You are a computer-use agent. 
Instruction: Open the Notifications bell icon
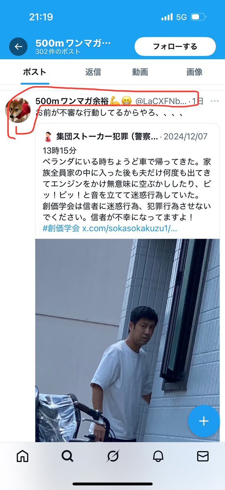(x=158, y=456)
